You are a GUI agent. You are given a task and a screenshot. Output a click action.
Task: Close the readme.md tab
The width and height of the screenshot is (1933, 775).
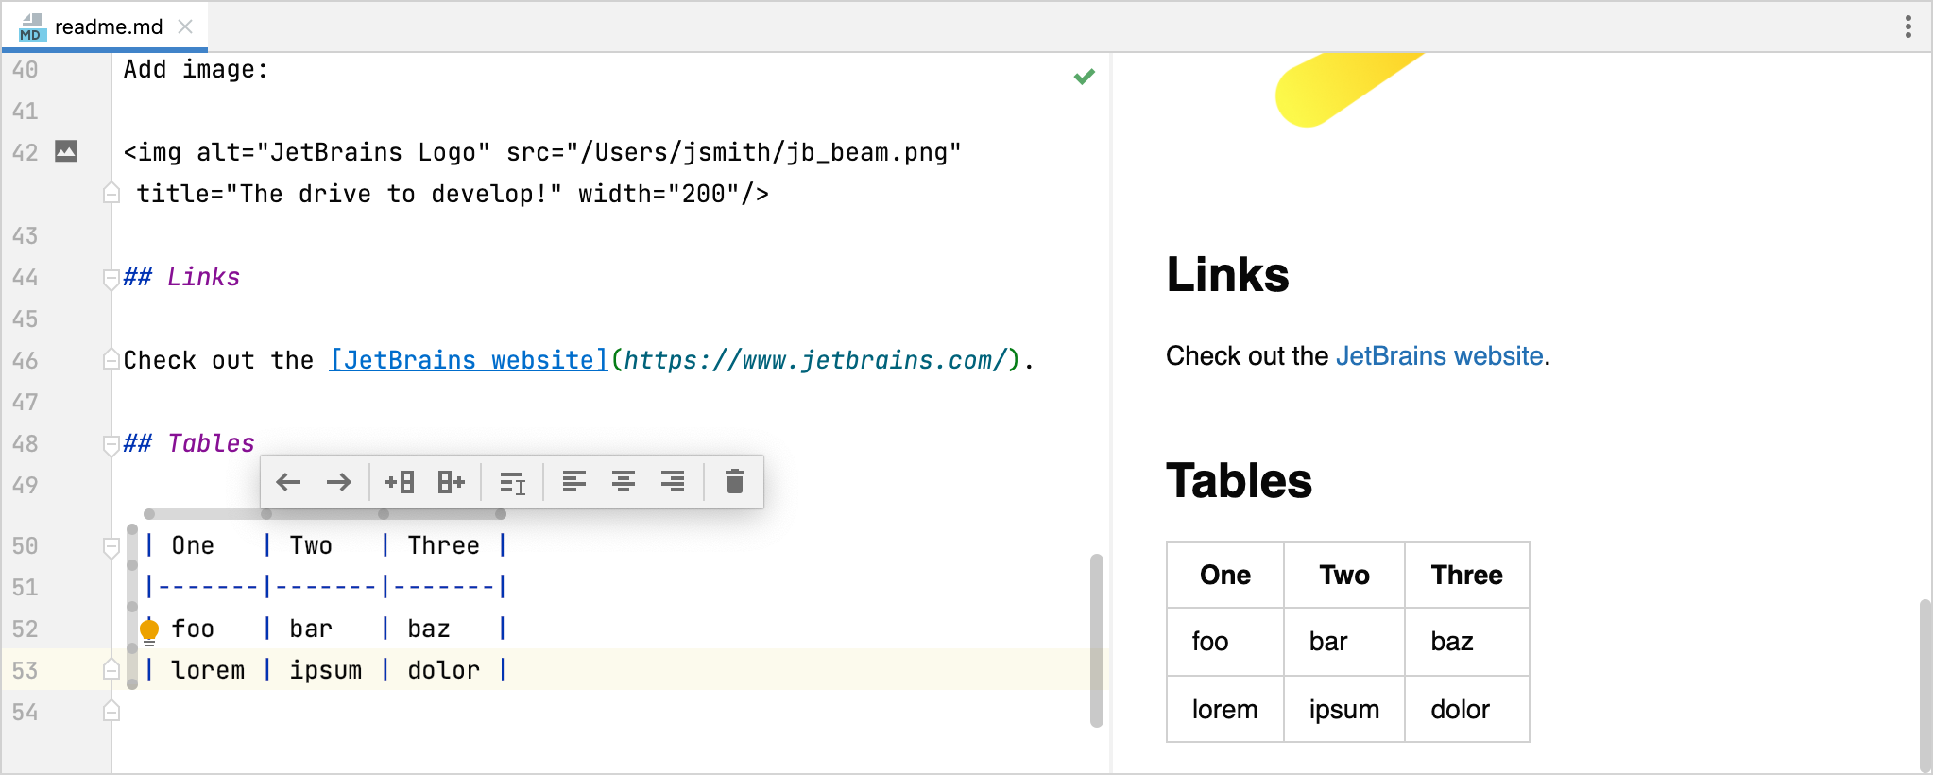[x=185, y=26]
